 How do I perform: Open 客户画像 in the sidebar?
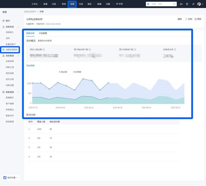10,103
